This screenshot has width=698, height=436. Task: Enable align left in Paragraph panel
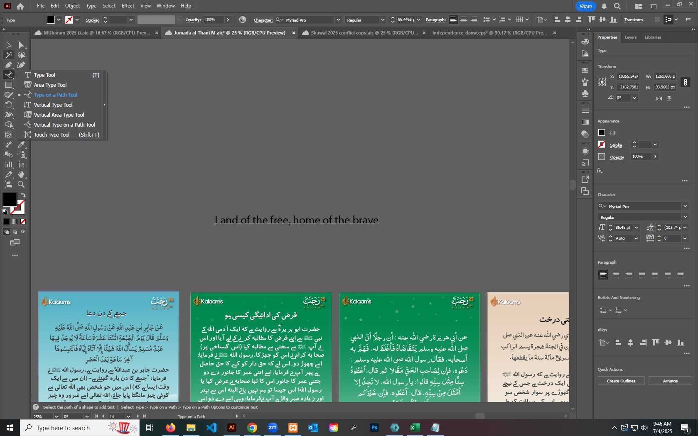pos(603,274)
